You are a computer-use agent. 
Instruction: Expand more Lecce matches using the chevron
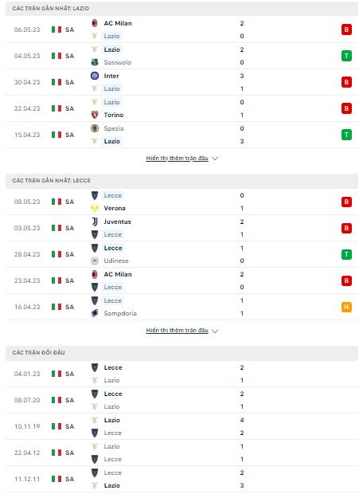[215, 331]
